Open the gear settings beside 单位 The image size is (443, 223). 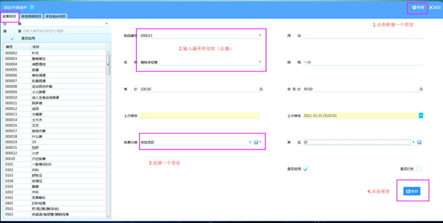(x=419, y=142)
